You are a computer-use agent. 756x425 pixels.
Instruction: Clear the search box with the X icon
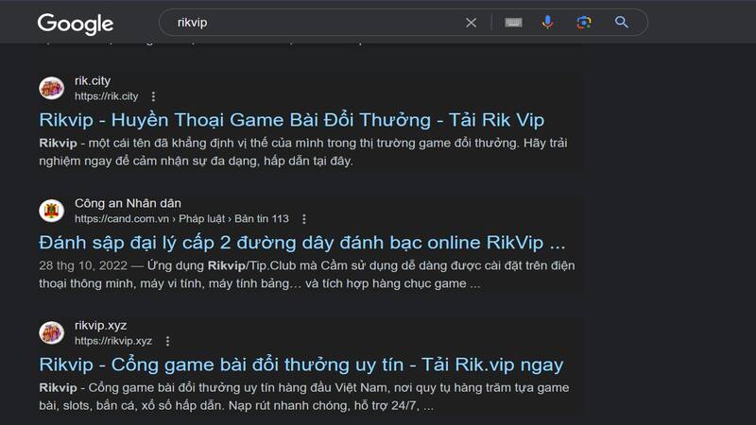coord(471,23)
